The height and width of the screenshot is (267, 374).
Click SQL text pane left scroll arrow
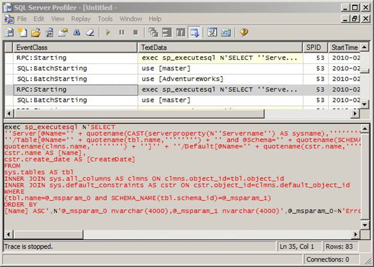(x=9, y=234)
